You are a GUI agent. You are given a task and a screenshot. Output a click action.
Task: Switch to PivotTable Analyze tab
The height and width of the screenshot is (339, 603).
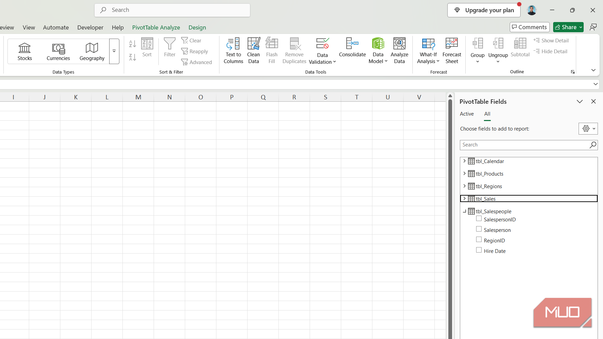(156, 27)
